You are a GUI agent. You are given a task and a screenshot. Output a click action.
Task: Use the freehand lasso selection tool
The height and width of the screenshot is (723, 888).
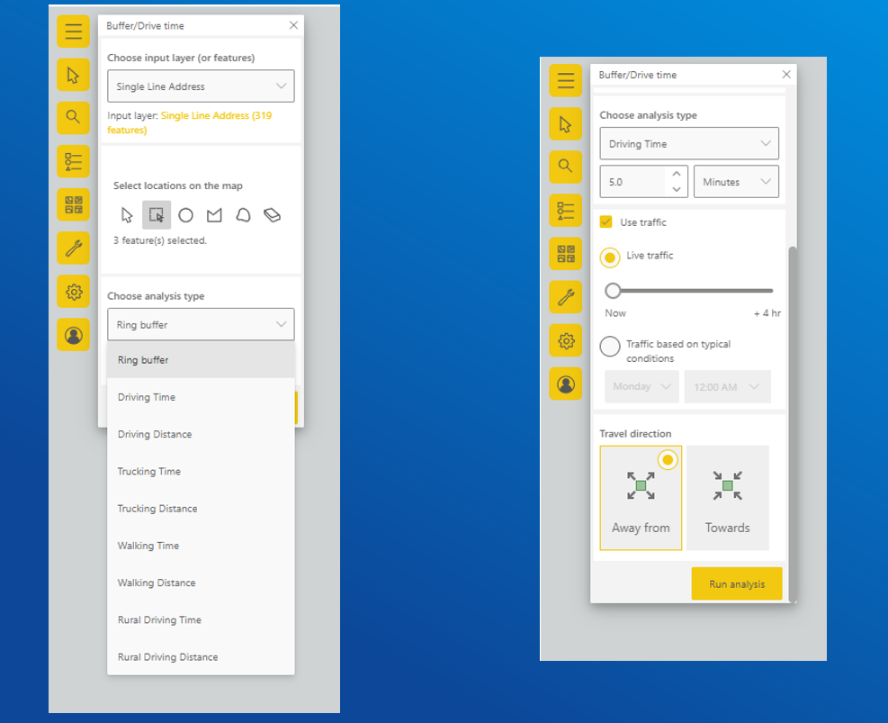point(244,214)
